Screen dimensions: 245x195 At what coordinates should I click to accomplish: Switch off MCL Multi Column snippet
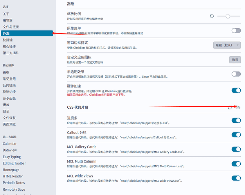pyautogui.click(x=236, y=164)
